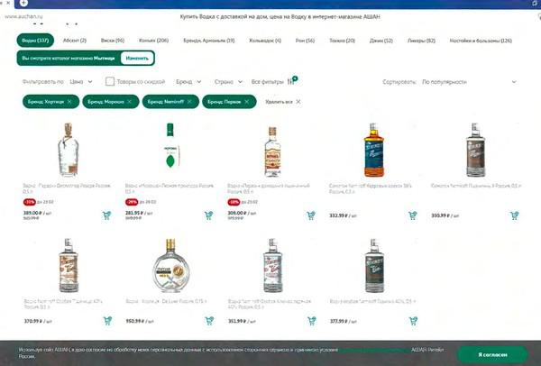Expand the Цена filter dropdown
The width and height of the screenshot is (541, 366).
coord(81,82)
